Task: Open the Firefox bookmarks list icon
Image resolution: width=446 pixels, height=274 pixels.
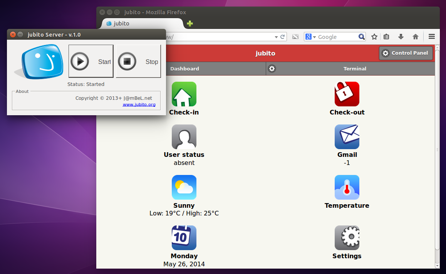Action: [x=386, y=37]
